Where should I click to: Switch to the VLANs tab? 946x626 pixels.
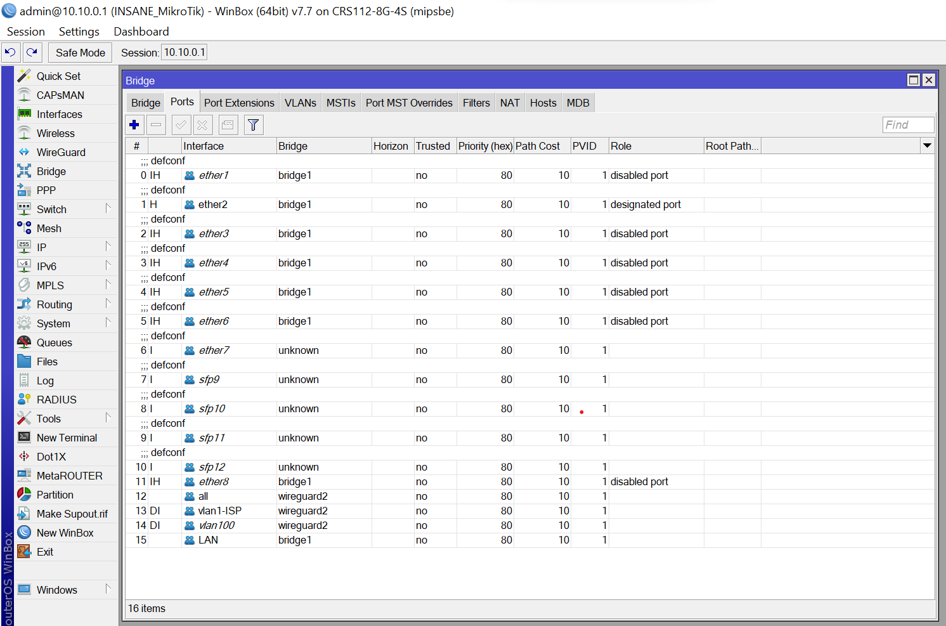(301, 103)
